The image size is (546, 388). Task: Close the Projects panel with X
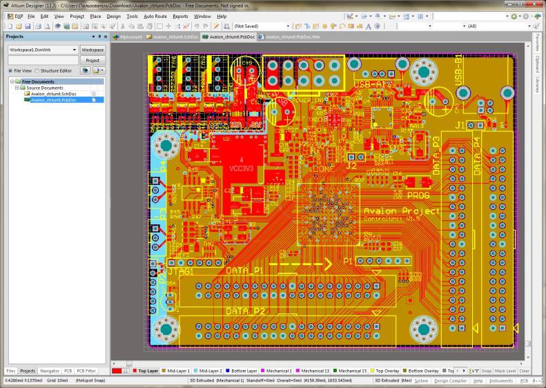[106, 37]
